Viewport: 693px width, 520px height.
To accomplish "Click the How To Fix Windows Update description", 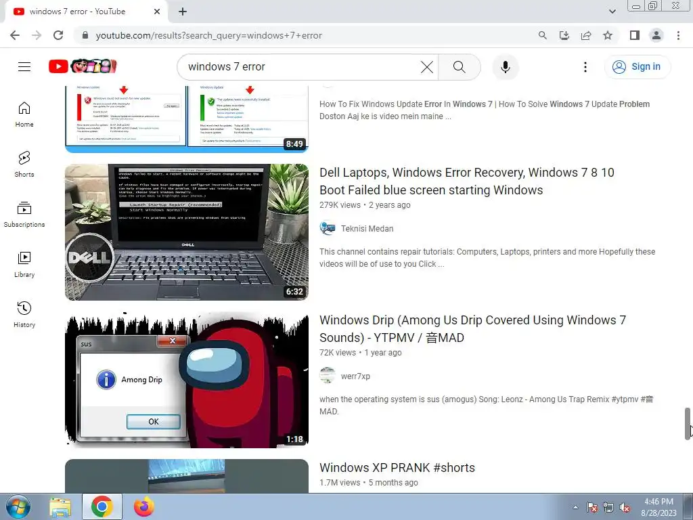I will (485, 110).
